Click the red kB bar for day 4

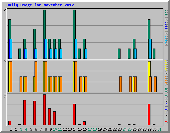click(25, 112)
